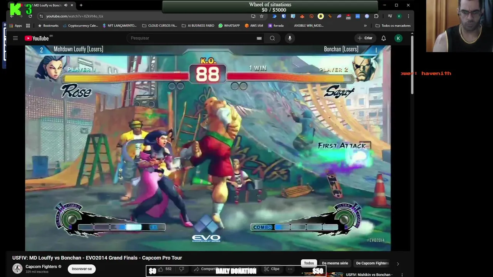Click the YouTube URL in the address bar
This screenshot has height=277, width=493.
point(75,16)
